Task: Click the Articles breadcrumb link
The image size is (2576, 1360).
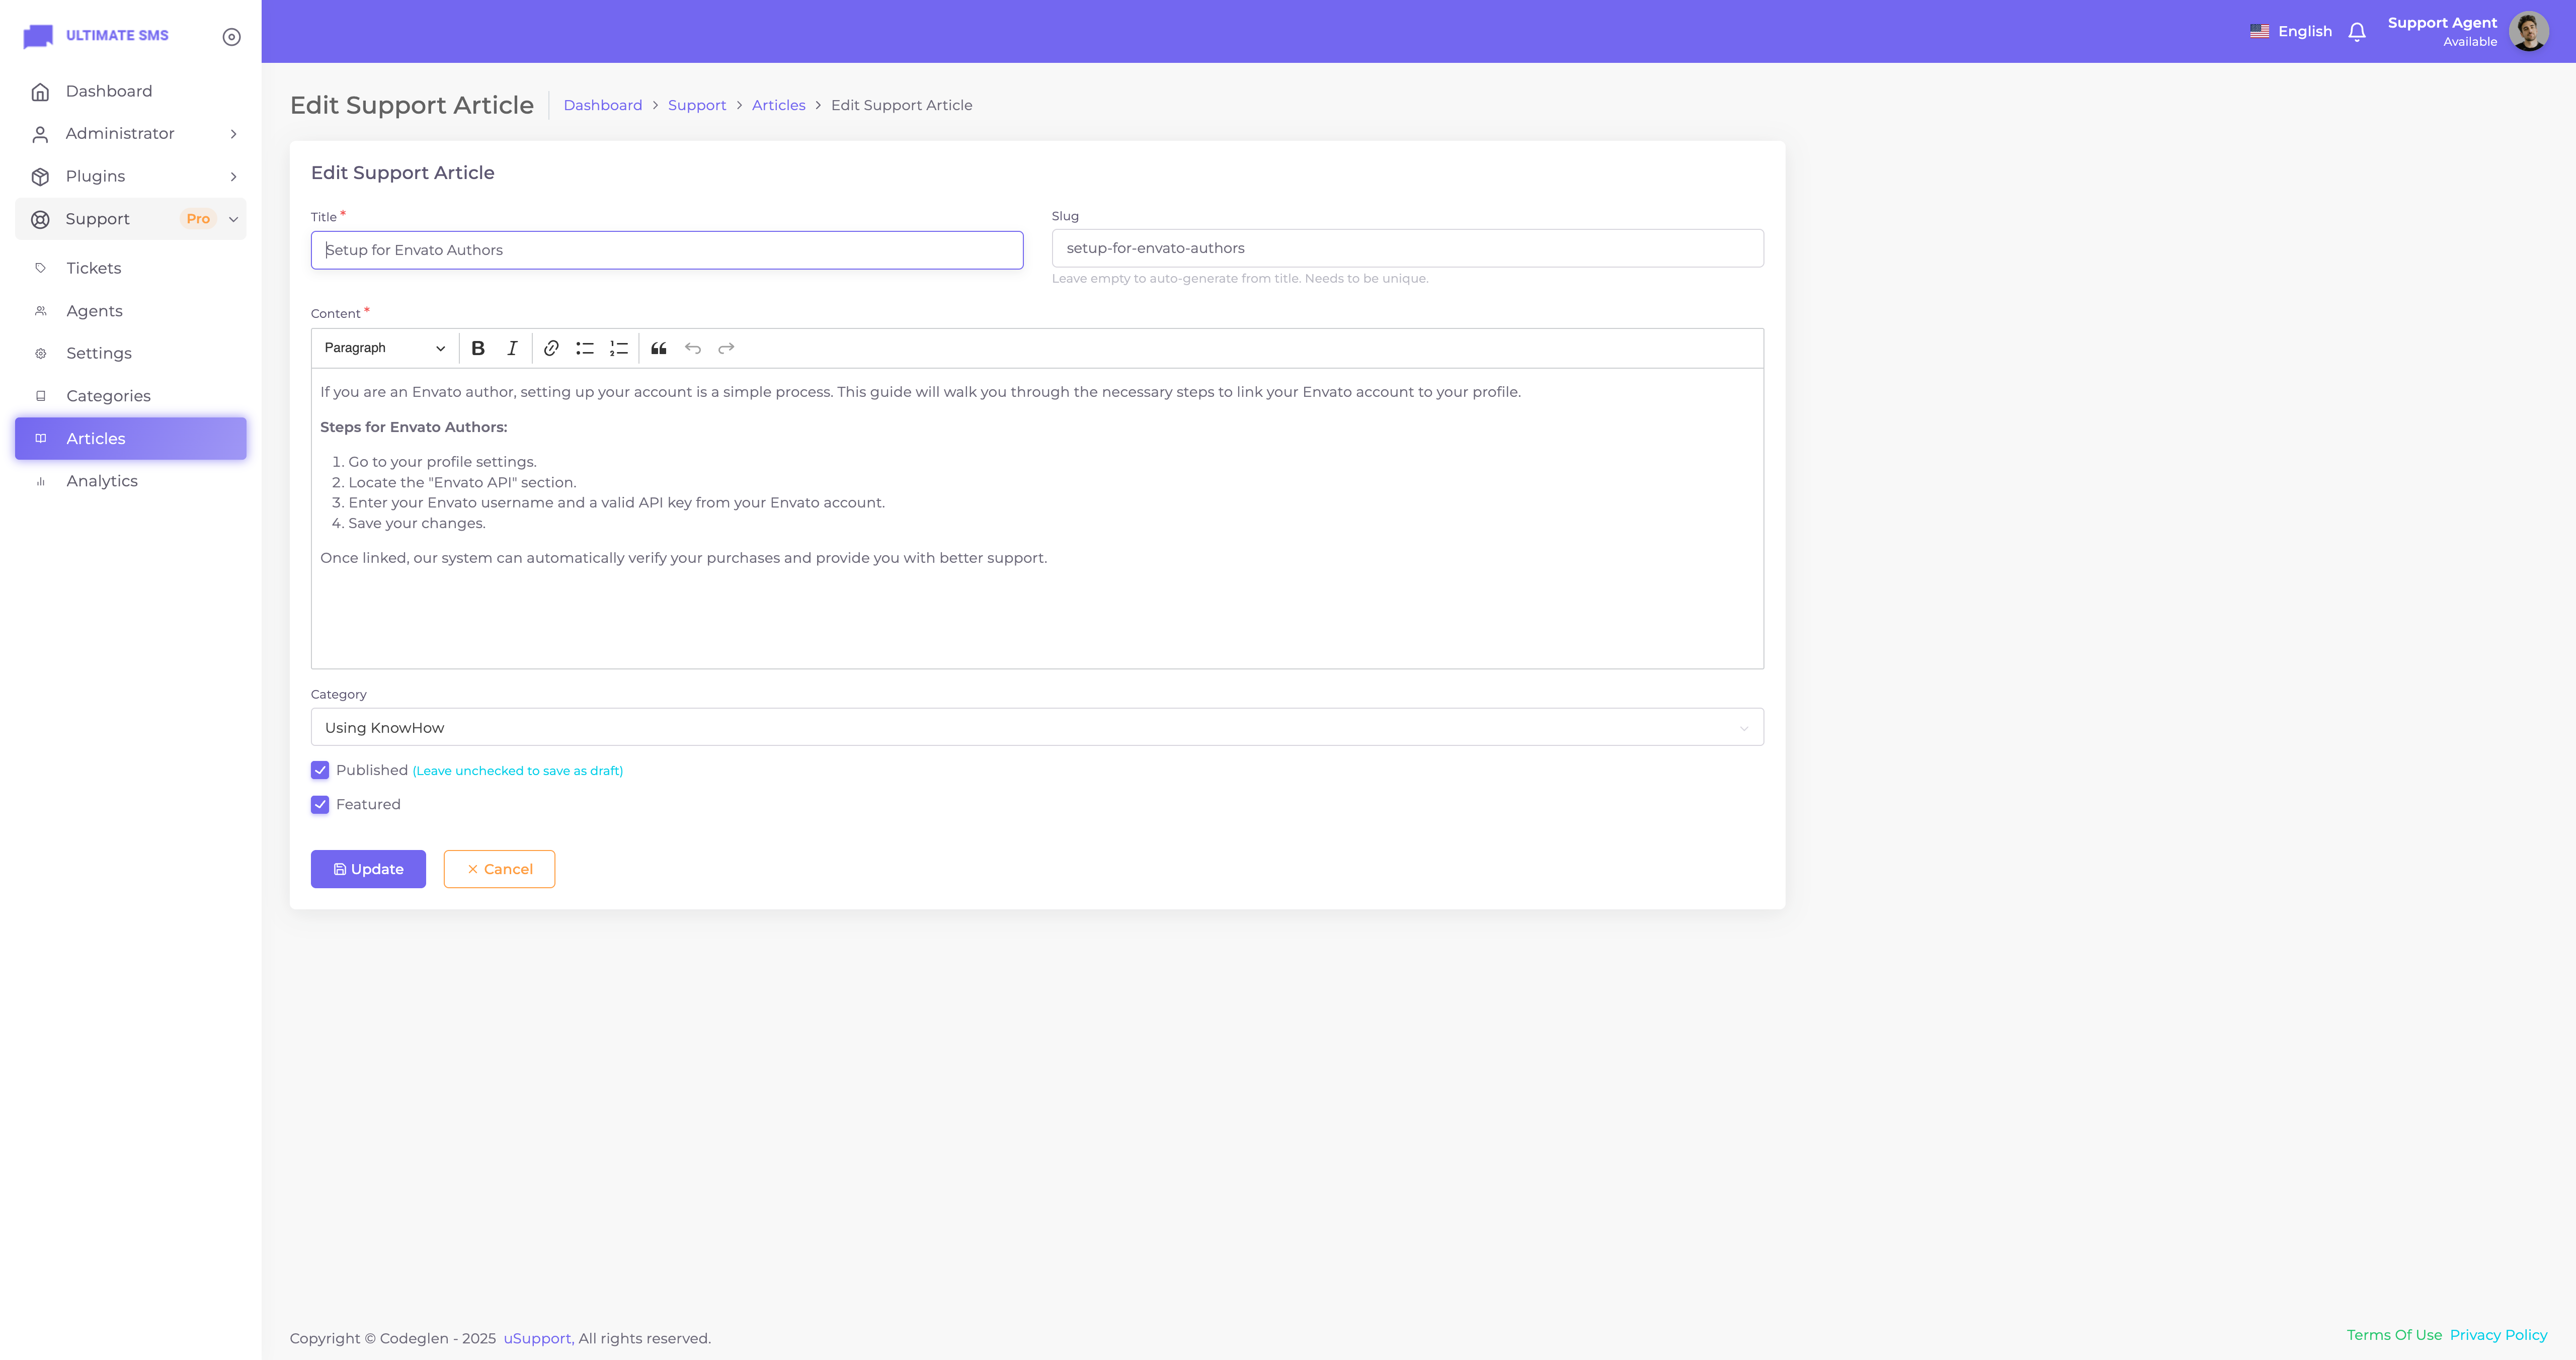Action: (x=778, y=105)
